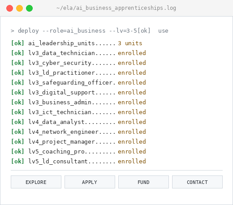Click the green maximize window dot
Viewport: 233px width, 205px height.
pos(29,8)
